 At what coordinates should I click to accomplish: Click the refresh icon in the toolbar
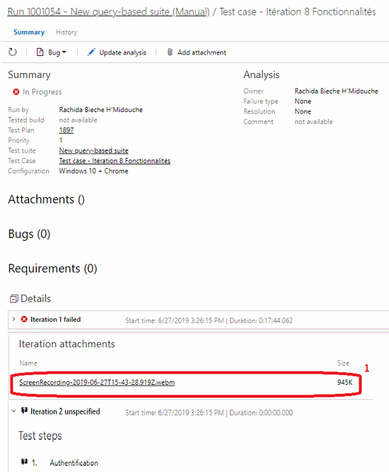click(x=12, y=52)
